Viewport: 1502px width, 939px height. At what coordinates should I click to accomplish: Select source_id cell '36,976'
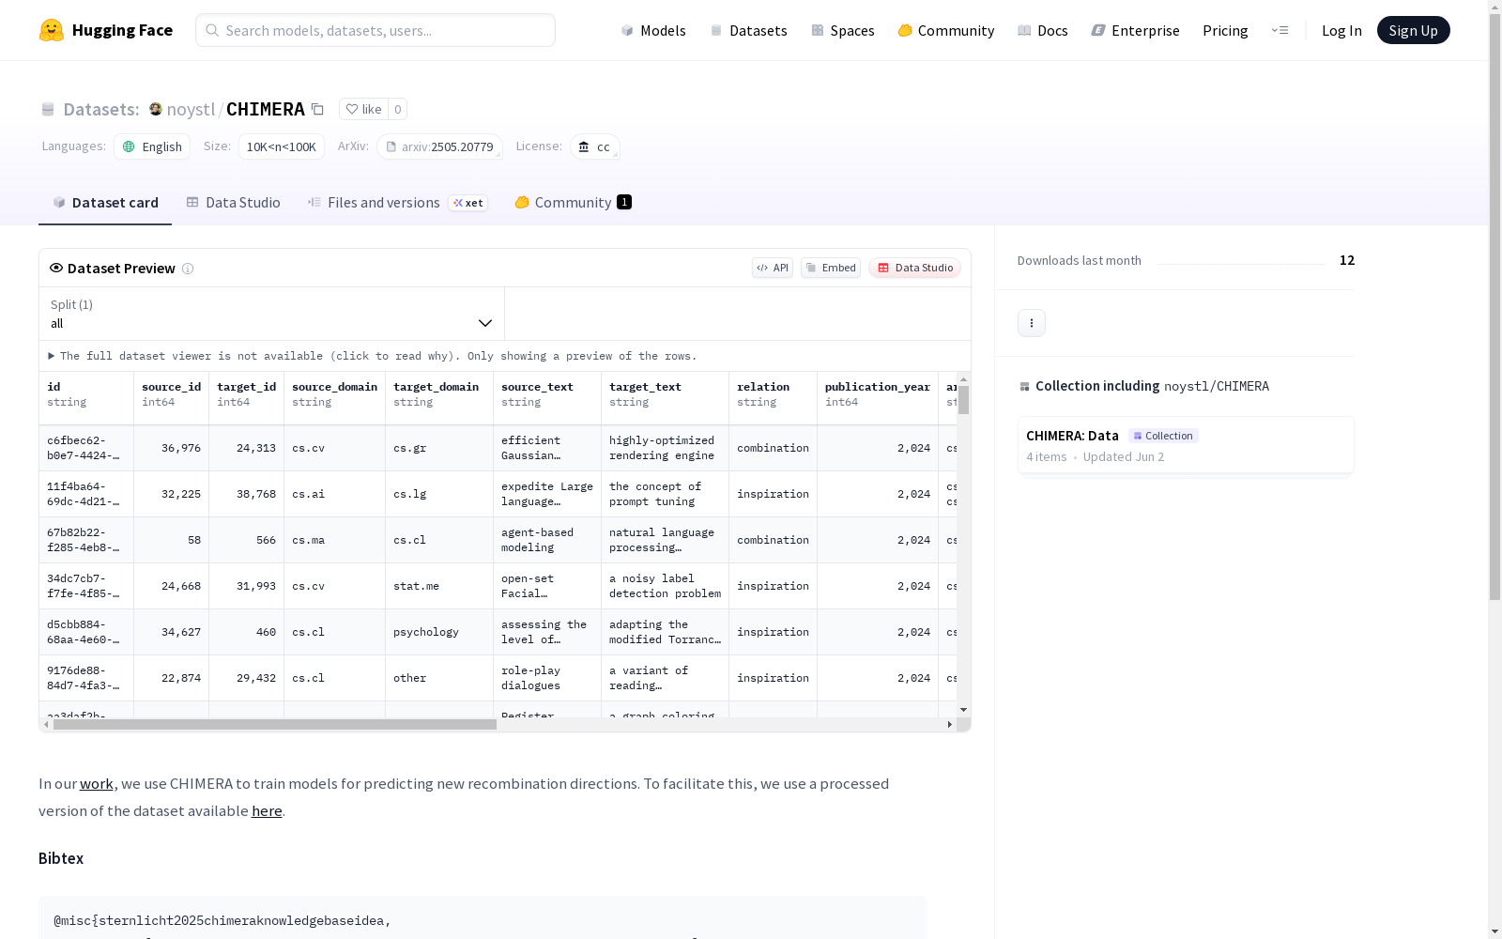coord(172,448)
